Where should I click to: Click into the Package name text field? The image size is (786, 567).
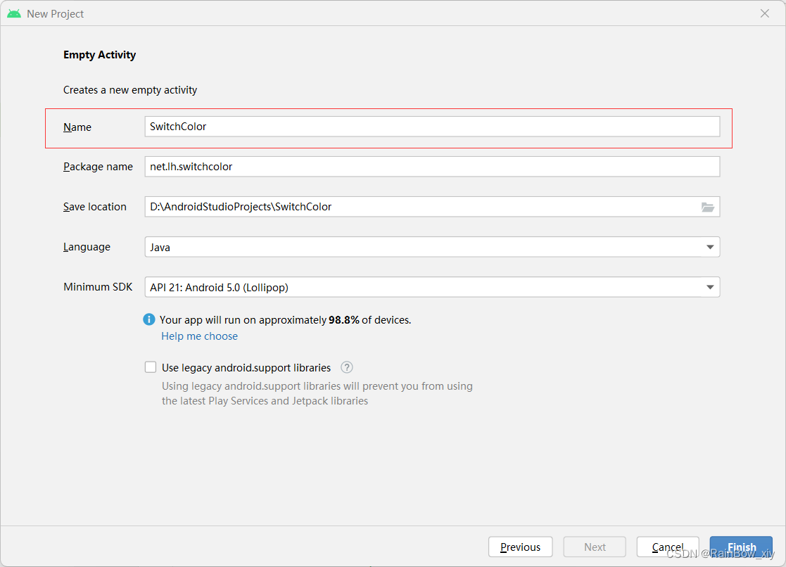431,167
